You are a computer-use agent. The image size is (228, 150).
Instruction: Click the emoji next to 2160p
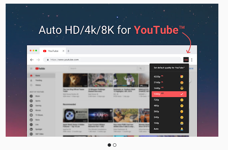tap(182, 82)
